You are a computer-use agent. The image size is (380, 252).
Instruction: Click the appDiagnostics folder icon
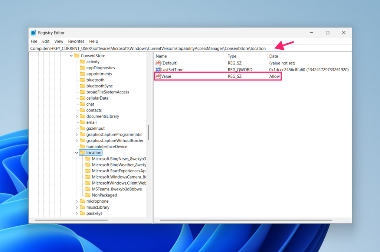click(x=82, y=67)
